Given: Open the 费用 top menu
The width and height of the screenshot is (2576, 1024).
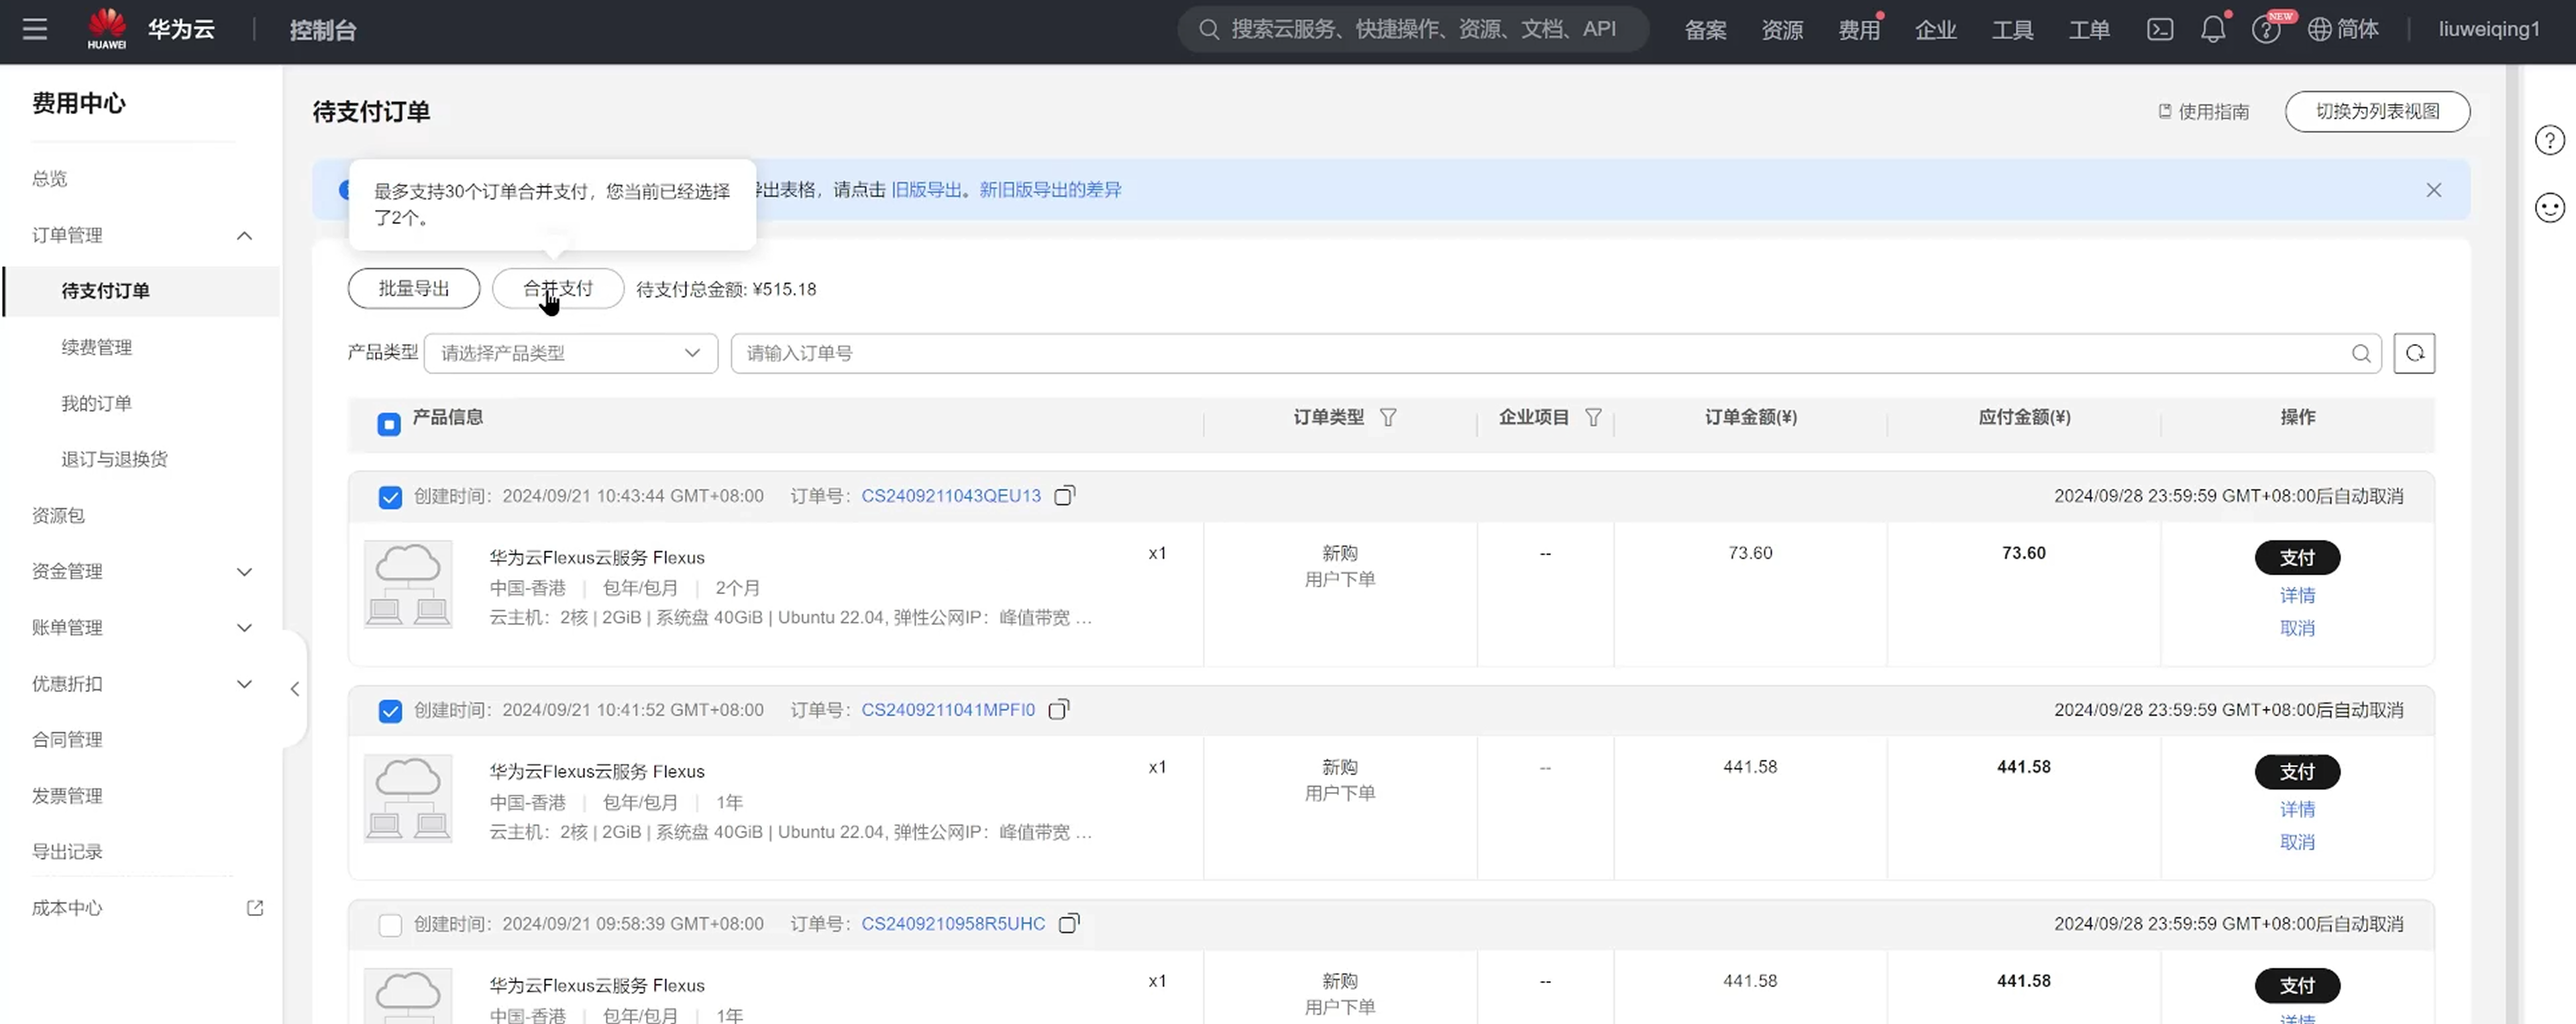Looking at the screenshot, I should (x=1858, y=30).
